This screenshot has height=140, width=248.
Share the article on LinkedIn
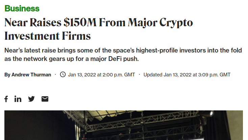click(18, 99)
